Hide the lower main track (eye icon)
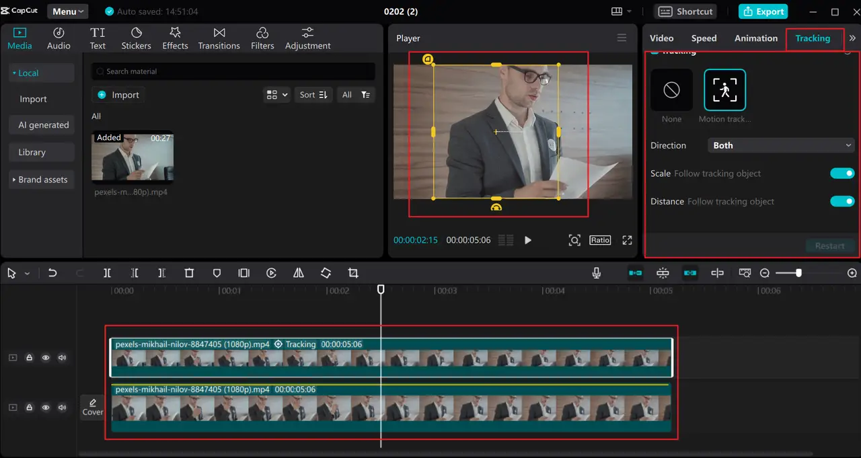This screenshot has height=458, width=861. pyautogui.click(x=46, y=408)
